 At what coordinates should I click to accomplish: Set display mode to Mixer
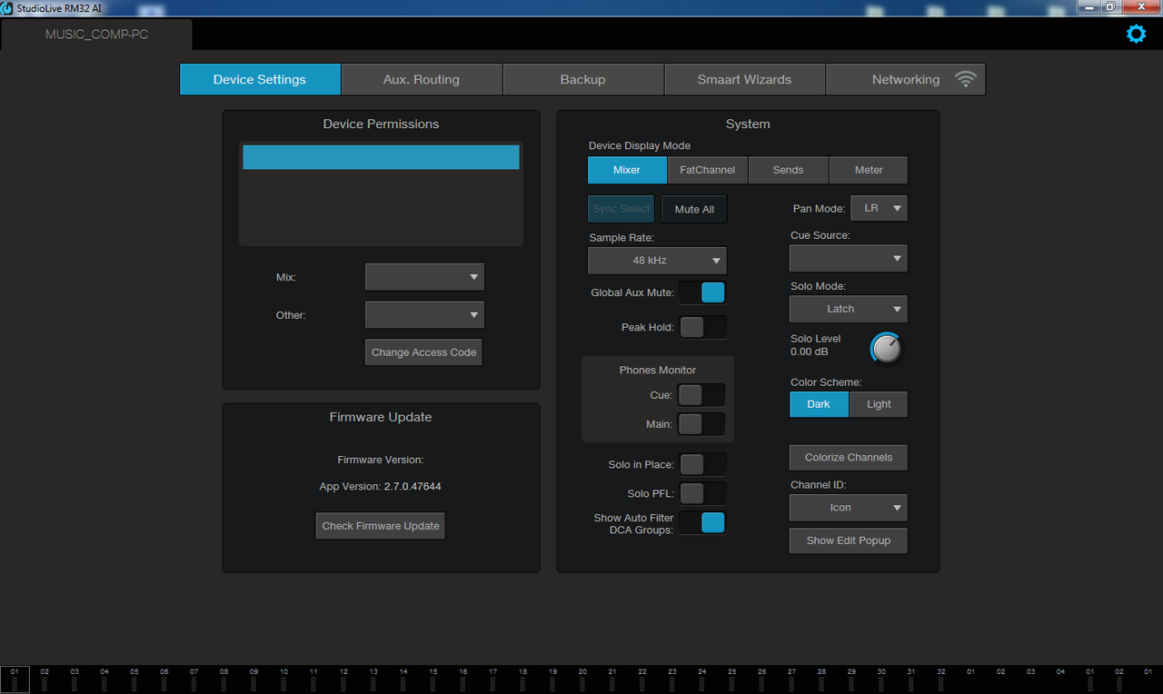[627, 170]
